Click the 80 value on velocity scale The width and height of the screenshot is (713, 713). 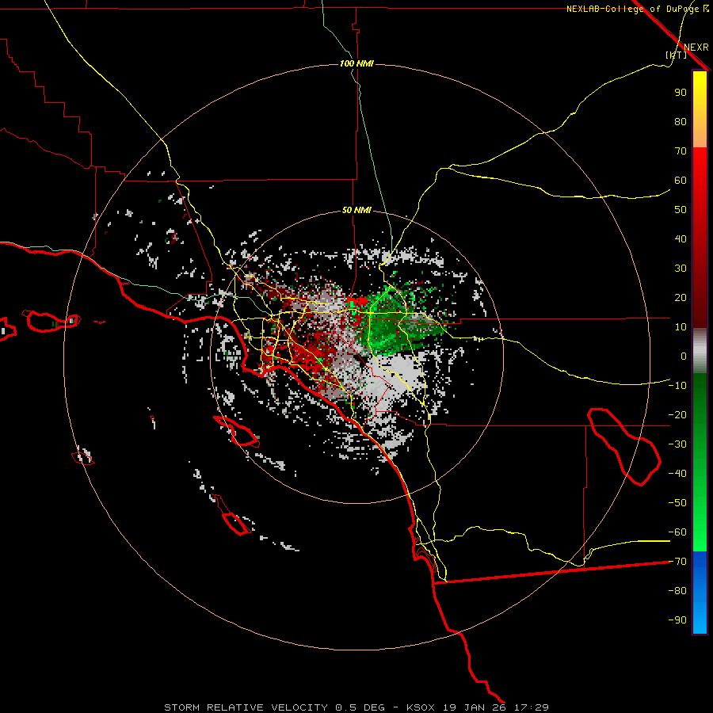[681, 121]
